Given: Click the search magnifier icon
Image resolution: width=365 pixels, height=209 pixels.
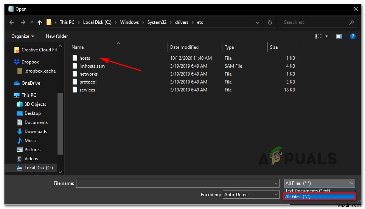Looking at the screenshot, I should point(351,22).
